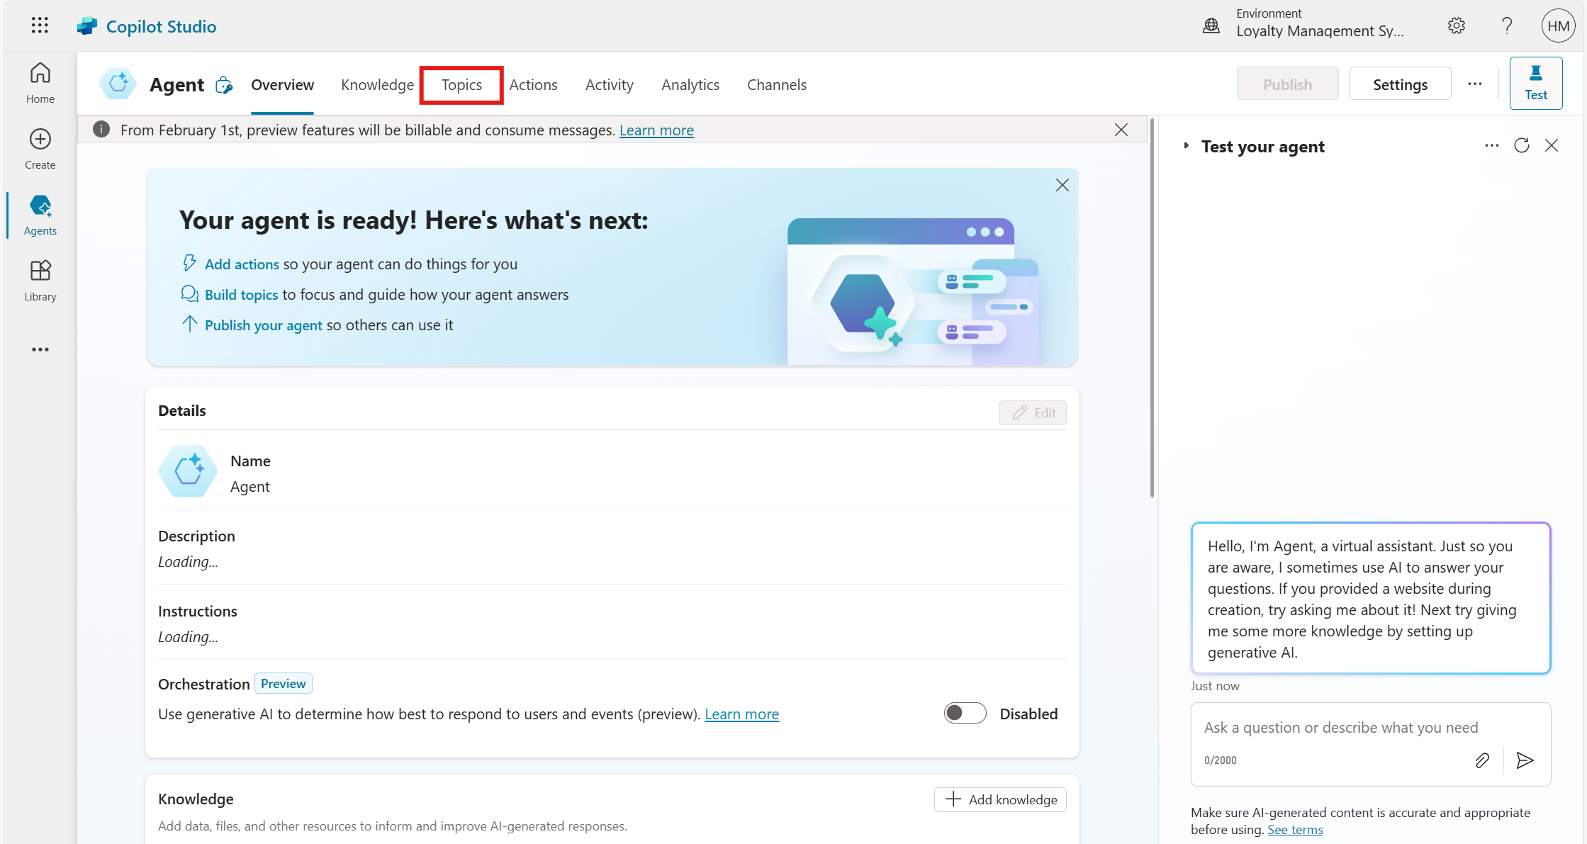The height and width of the screenshot is (844, 1587).
Task: Click the settings gear icon
Action: 1456,26
